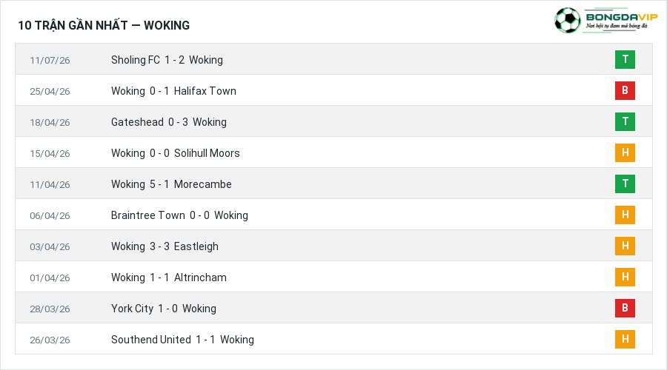Click green T badge for Sholing FC match
This screenshot has height=370, width=667.
(x=625, y=59)
